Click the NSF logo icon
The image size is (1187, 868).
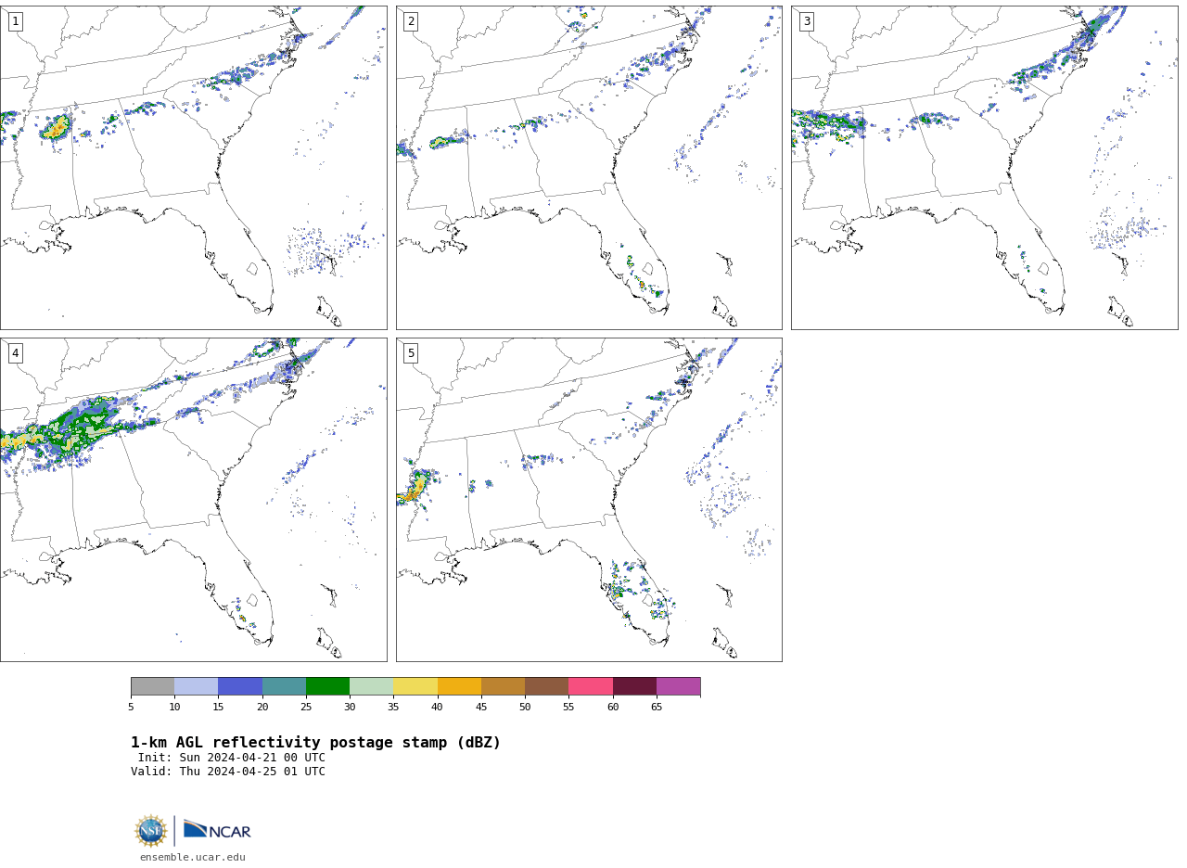tap(151, 831)
